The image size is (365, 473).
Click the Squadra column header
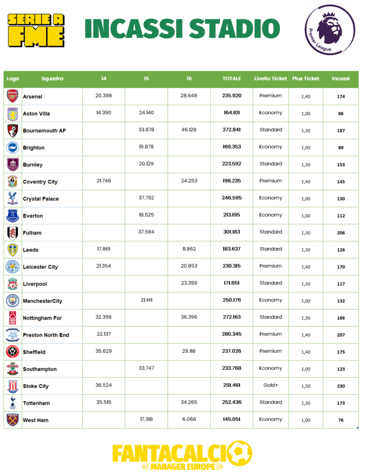pos(52,79)
